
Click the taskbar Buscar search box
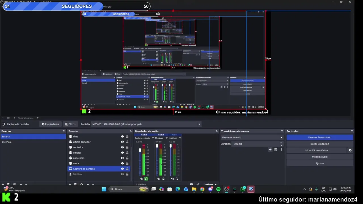click(129, 189)
